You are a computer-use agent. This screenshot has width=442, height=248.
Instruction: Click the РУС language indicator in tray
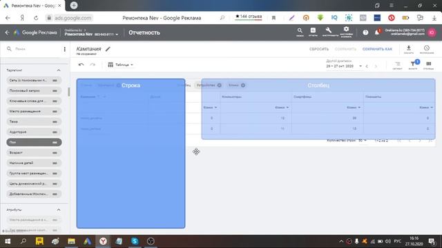point(398,242)
